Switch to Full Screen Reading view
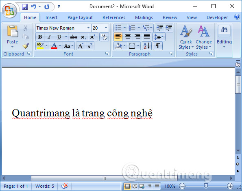 pyautogui.click(x=135, y=187)
